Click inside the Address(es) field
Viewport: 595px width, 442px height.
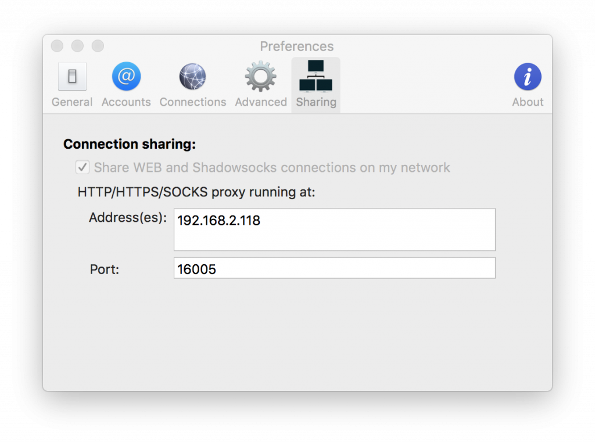click(334, 229)
